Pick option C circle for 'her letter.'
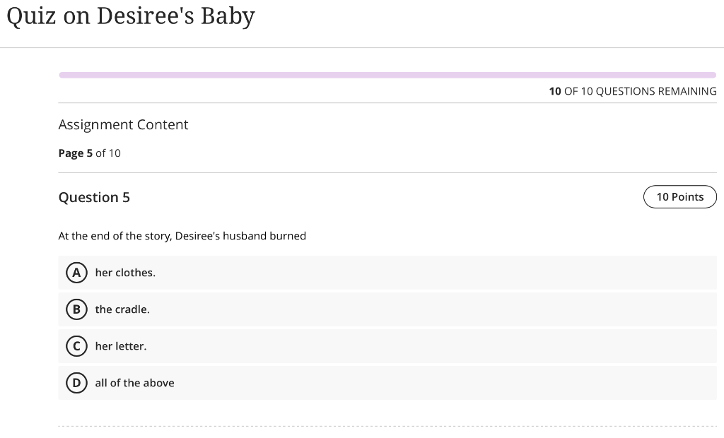This screenshot has width=724, height=438. pos(76,346)
